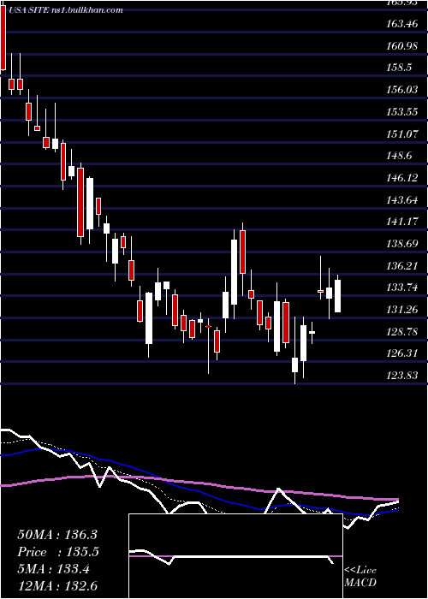This screenshot has width=428, height=599.
Task: Select the 136.21 price axis label
Action: click(402, 265)
